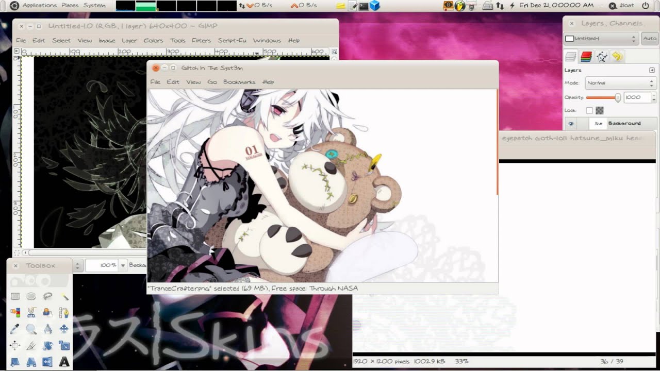Viewport: 660px width, 371px height.
Task: Click the Background layer thumbnail
Action: point(599,124)
